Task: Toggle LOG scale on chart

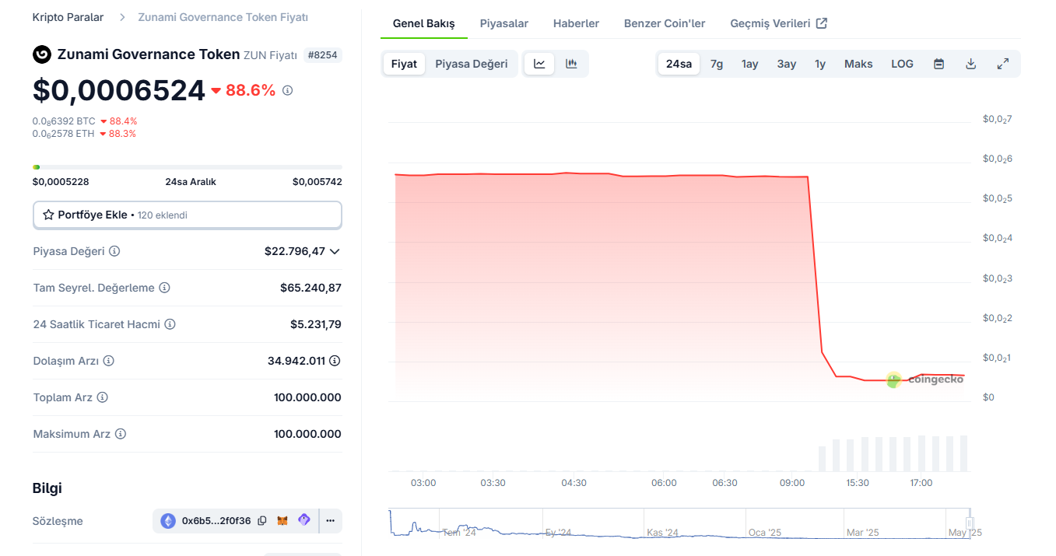Action: [x=902, y=64]
